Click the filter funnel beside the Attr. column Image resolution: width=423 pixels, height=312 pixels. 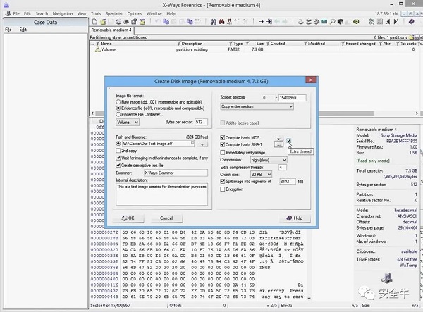pyautogui.click(x=381, y=44)
